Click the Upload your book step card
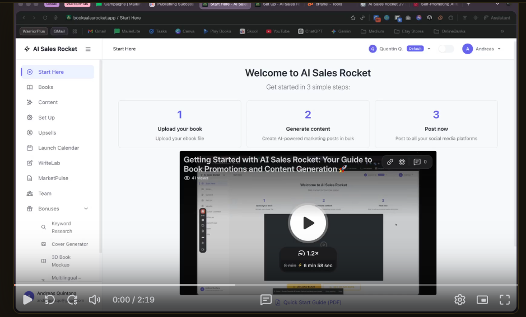Screen dimensions: 526x317 click(x=180, y=124)
